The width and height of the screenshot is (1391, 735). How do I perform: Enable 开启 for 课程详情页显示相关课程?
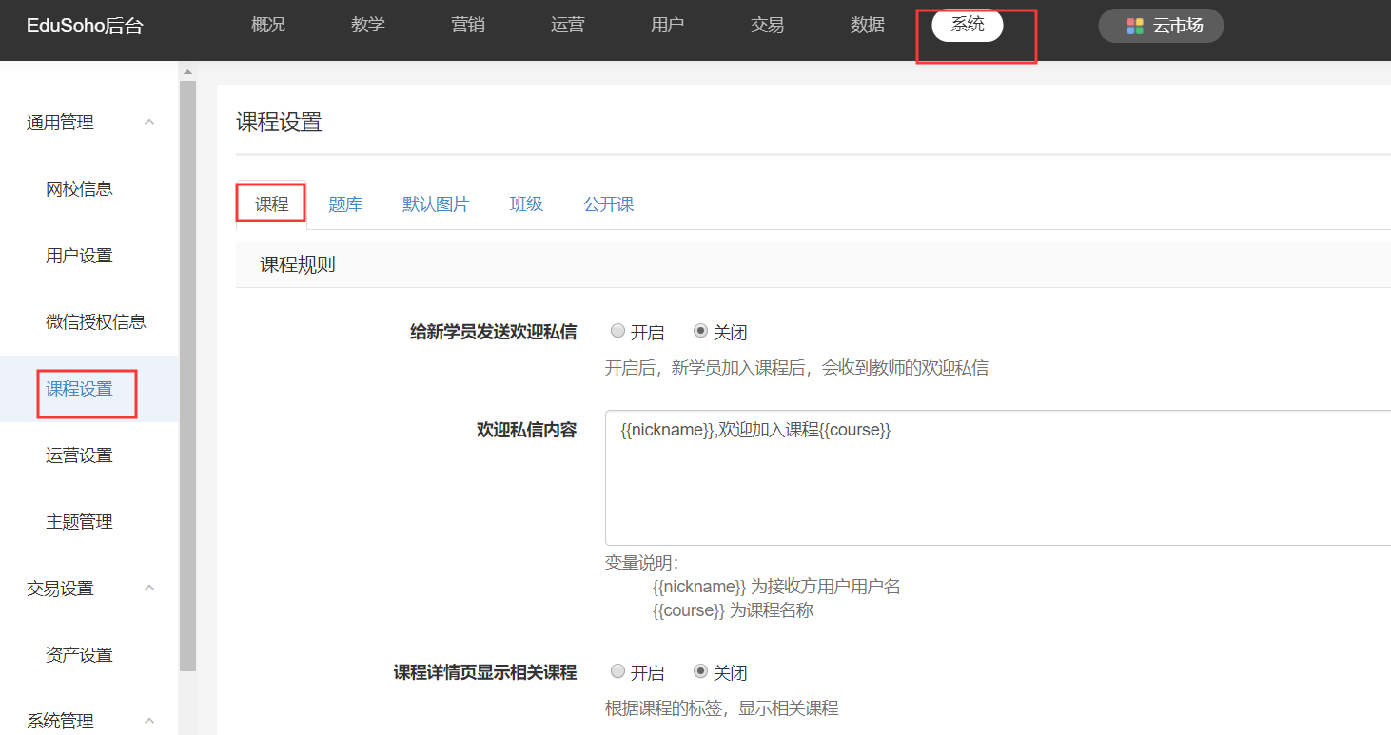(618, 672)
